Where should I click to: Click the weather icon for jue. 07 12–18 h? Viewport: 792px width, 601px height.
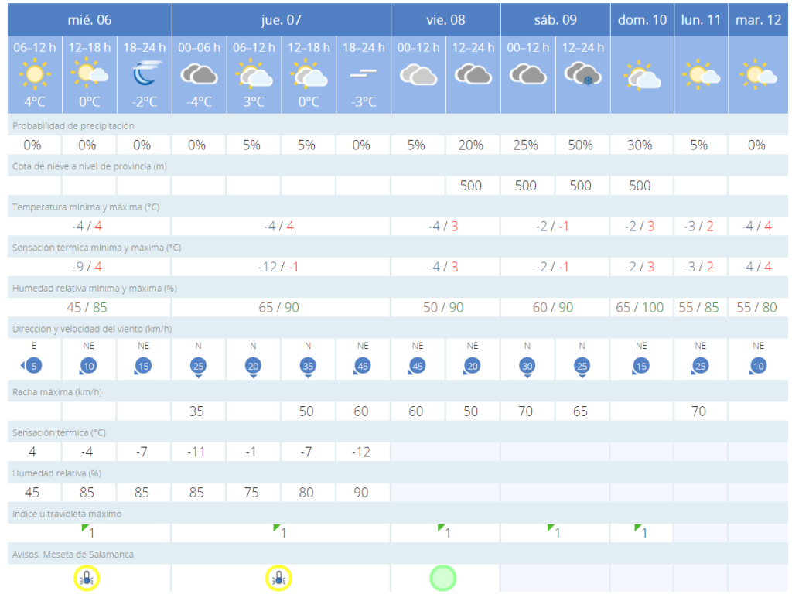tap(309, 74)
